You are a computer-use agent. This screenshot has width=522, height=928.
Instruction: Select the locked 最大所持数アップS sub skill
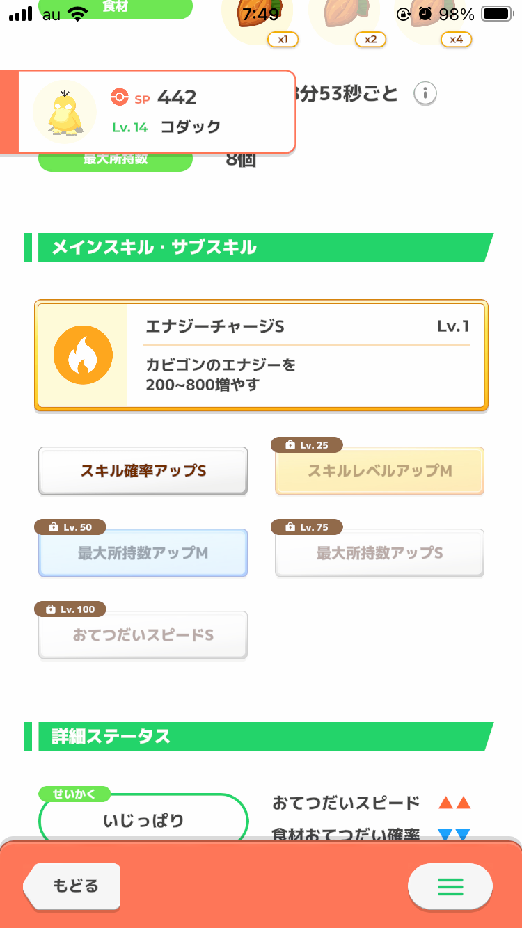tap(379, 553)
